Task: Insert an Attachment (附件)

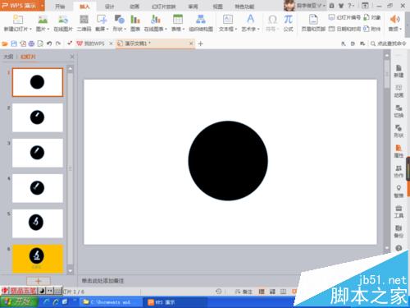Action: pos(372,29)
